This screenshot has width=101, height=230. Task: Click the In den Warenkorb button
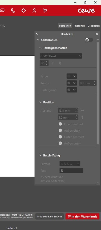pyautogui.click(x=82, y=216)
